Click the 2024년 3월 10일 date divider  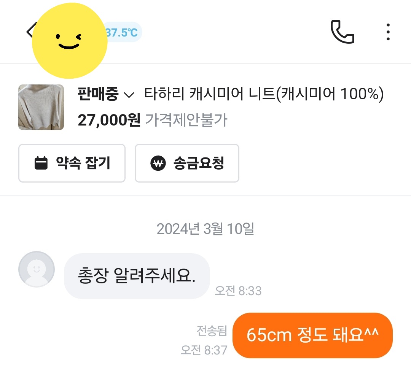click(205, 229)
